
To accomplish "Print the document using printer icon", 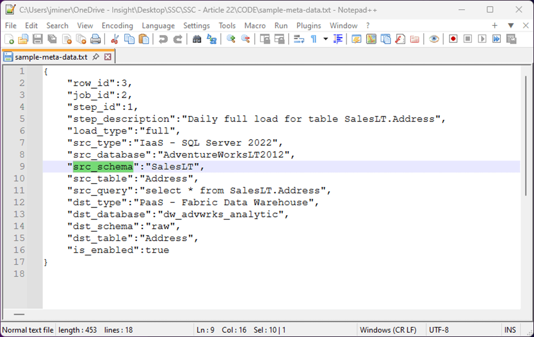I will click(x=96, y=39).
